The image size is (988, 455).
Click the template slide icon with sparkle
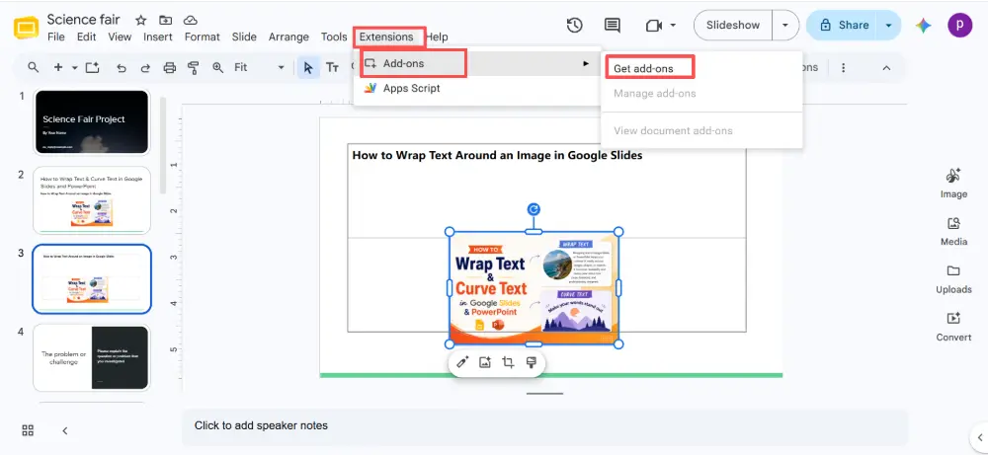tap(93, 67)
